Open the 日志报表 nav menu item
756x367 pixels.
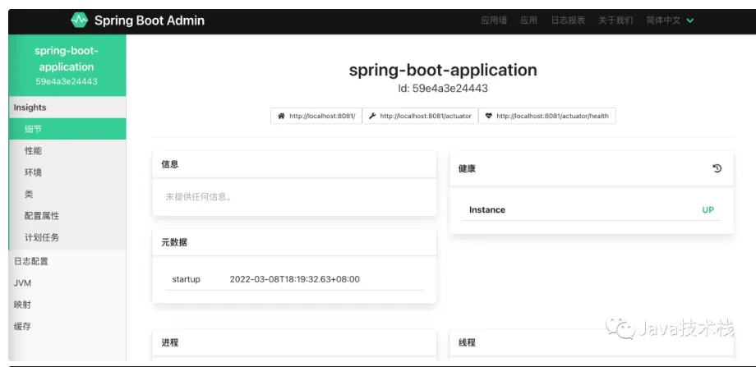click(x=568, y=21)
